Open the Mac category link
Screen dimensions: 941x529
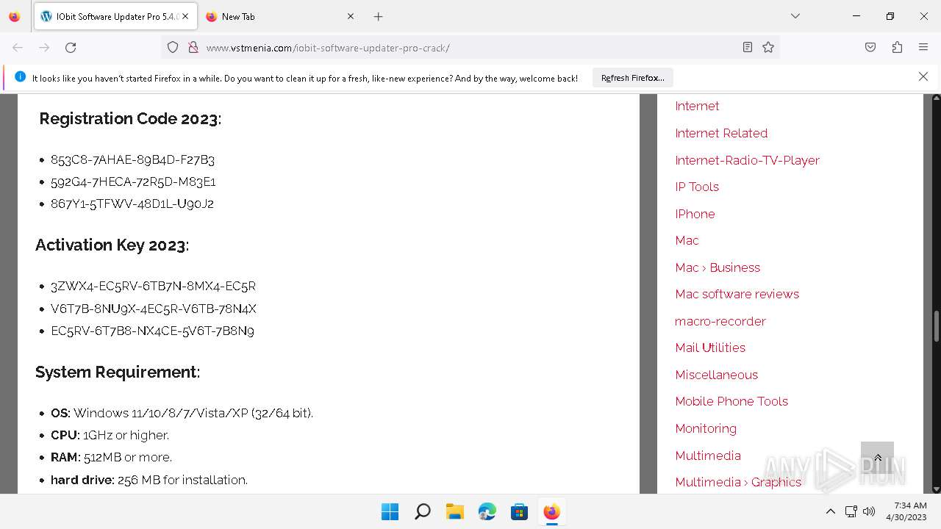click(x=687, y=240)
